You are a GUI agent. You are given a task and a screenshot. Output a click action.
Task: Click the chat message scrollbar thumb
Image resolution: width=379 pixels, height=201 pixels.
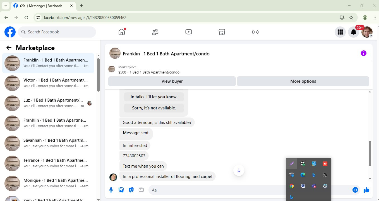(370, 153)
